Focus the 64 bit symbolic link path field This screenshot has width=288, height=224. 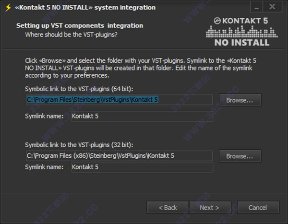[x=119, y=100]
